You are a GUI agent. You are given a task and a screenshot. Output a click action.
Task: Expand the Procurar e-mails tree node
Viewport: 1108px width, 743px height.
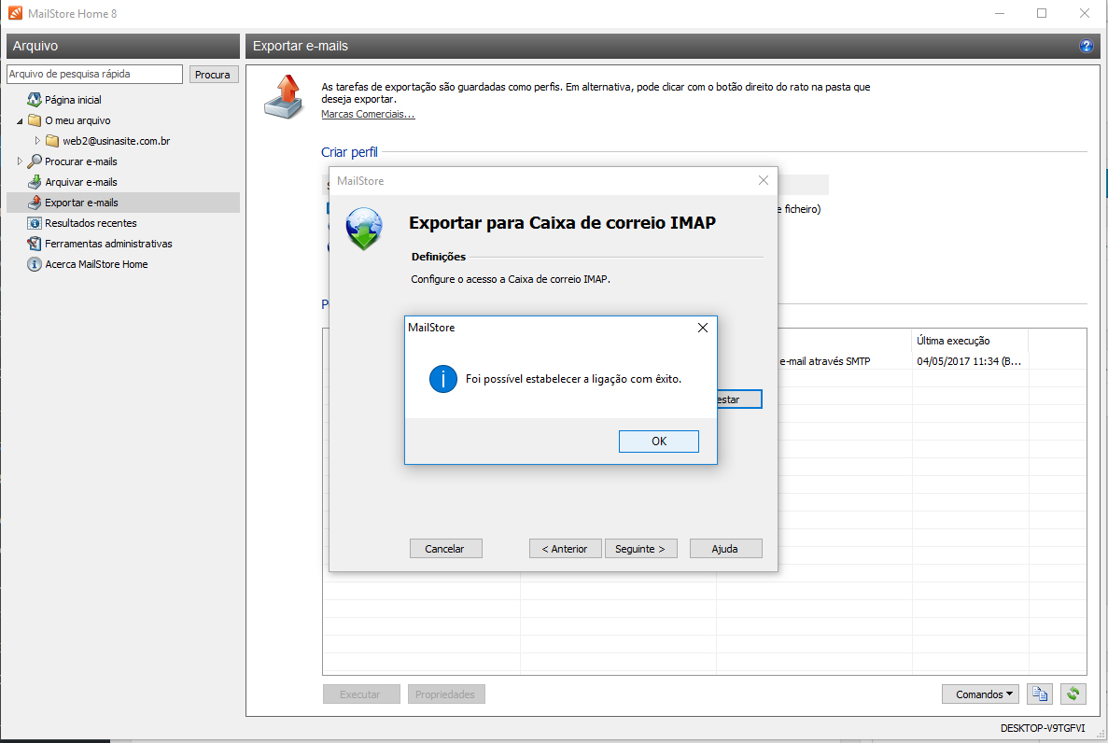pos(21,161)
